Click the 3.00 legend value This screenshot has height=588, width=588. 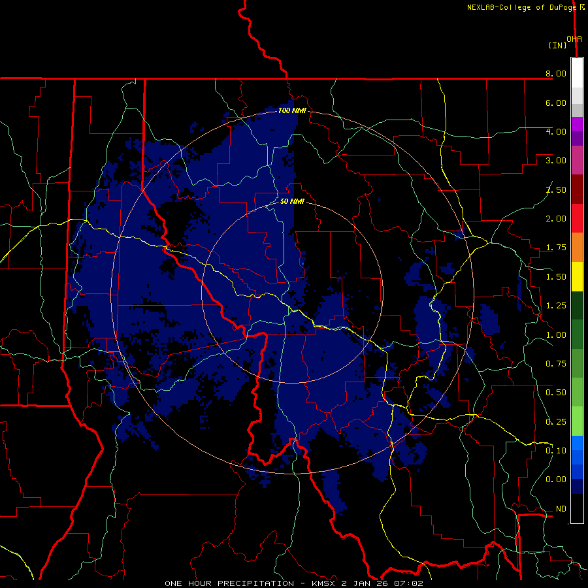[x=556, y=161]
